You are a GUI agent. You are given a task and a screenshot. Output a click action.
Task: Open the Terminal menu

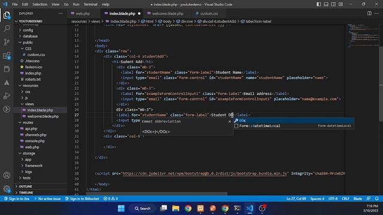[x=90, y=4]
